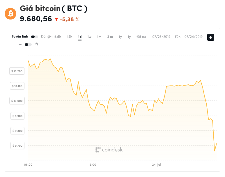
Task: Click the $10.100 y-axis label
Action: click(x=17, y=86)
